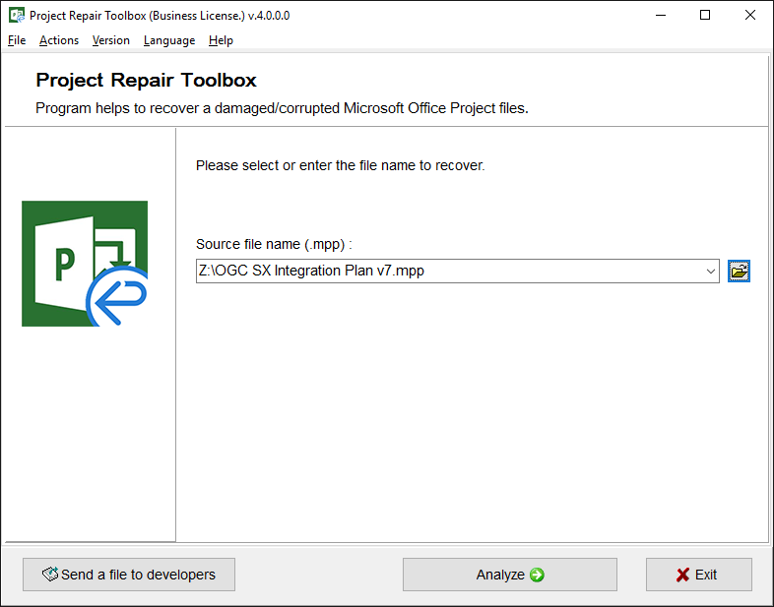Click the green arrow icon on Analyze
The width and height of the screenshot is (774, 607).
(x=537, y=575)
